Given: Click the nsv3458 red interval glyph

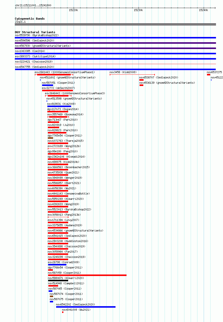Looking at the screenshot, I should (x=132, y=75).
